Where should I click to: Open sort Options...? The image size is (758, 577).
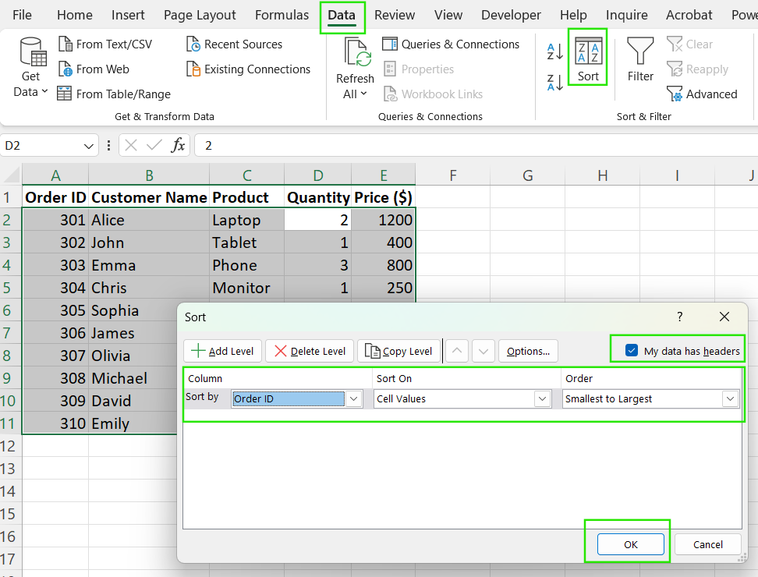coord(528,351)
